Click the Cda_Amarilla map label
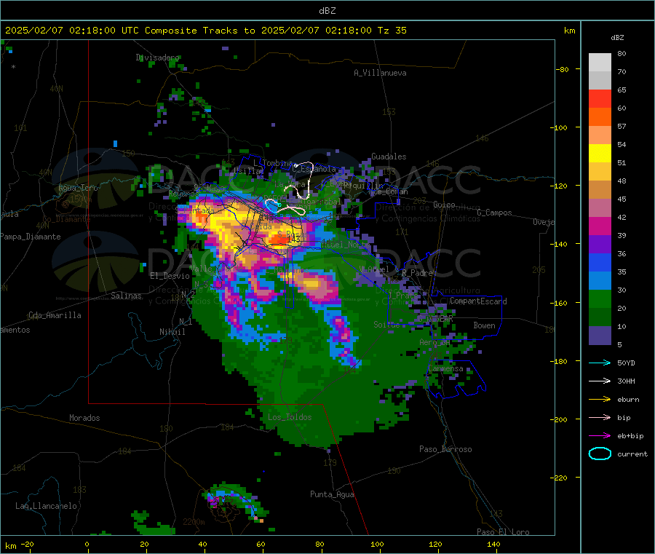 pos(55,315)
